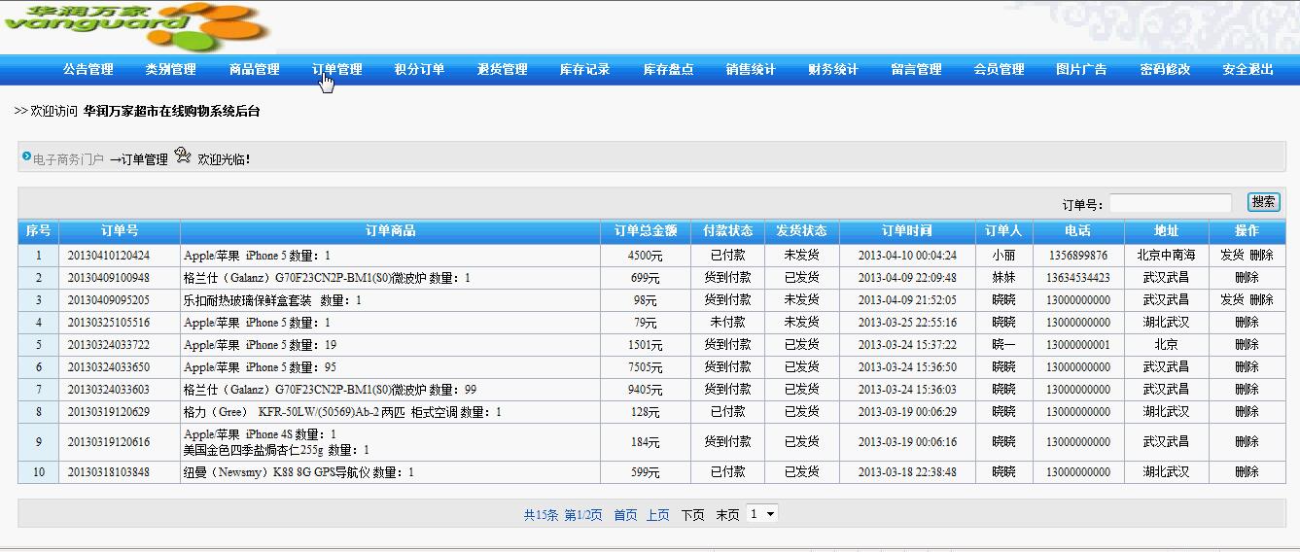This screenshot has height=552, width=1300.
Task: Click the blue bullet icon before 电子商务门户
Action: coord(26,156)
